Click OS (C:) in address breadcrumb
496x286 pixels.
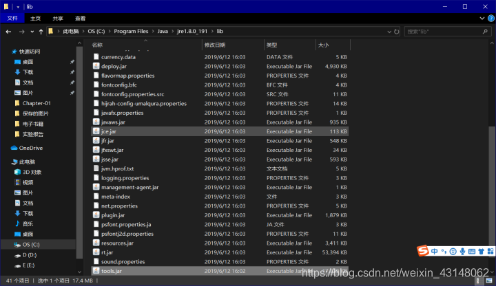(96, 31)
